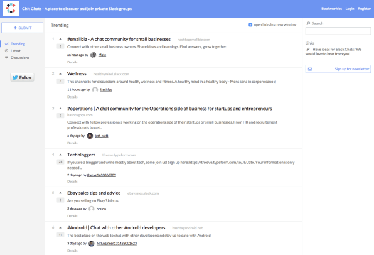The width and height of the screenshot is (374, 255).
Task: Upvote the Ebay sales tips post
Action: (x=61, y=193)
